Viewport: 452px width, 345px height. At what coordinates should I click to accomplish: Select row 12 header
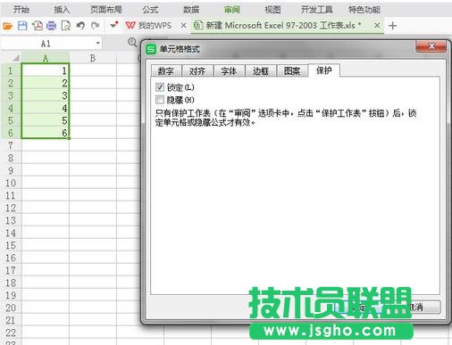(11, 208)
